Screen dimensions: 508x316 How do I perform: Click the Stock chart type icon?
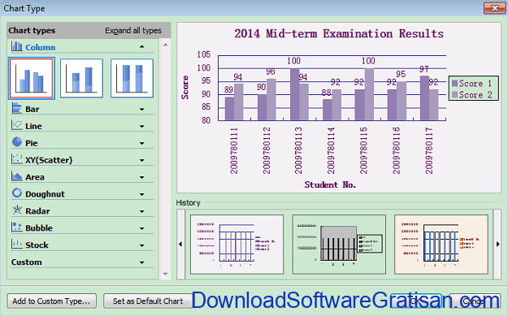click(16, 244)
